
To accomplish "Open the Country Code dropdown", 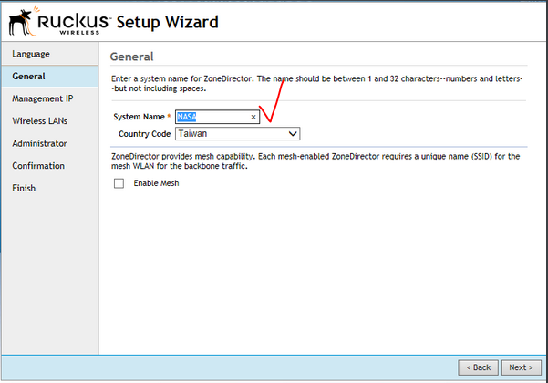I will pos(237,134).
